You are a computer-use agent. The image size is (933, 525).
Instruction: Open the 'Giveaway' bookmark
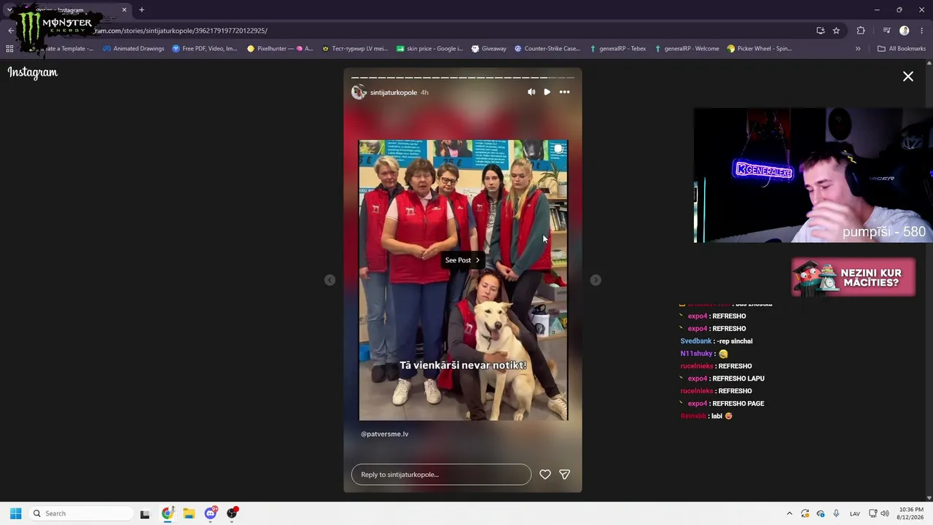pos(489,49)
